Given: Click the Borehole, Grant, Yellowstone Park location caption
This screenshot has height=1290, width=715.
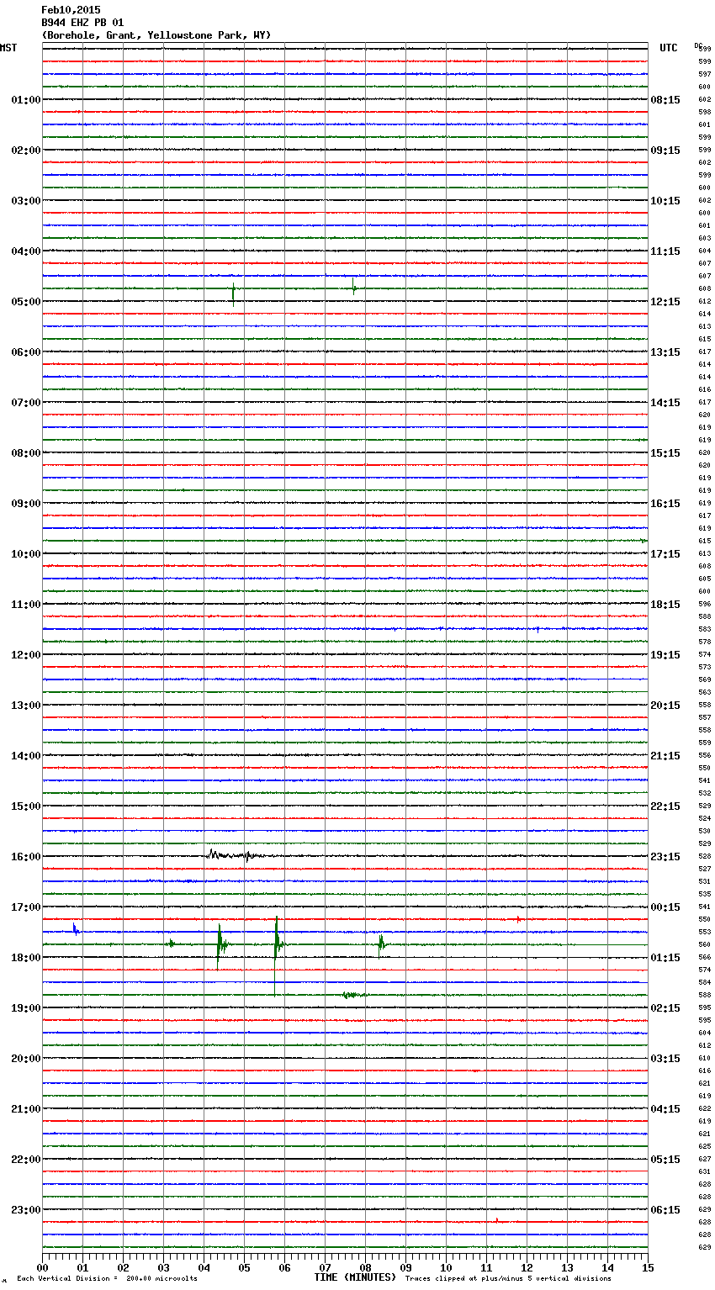Looking at the screenshot, I should (x=156, y=35).
